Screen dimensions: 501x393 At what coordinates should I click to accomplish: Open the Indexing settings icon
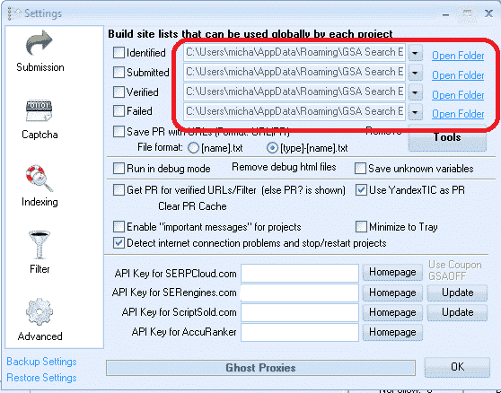click(x=39, y=179)
